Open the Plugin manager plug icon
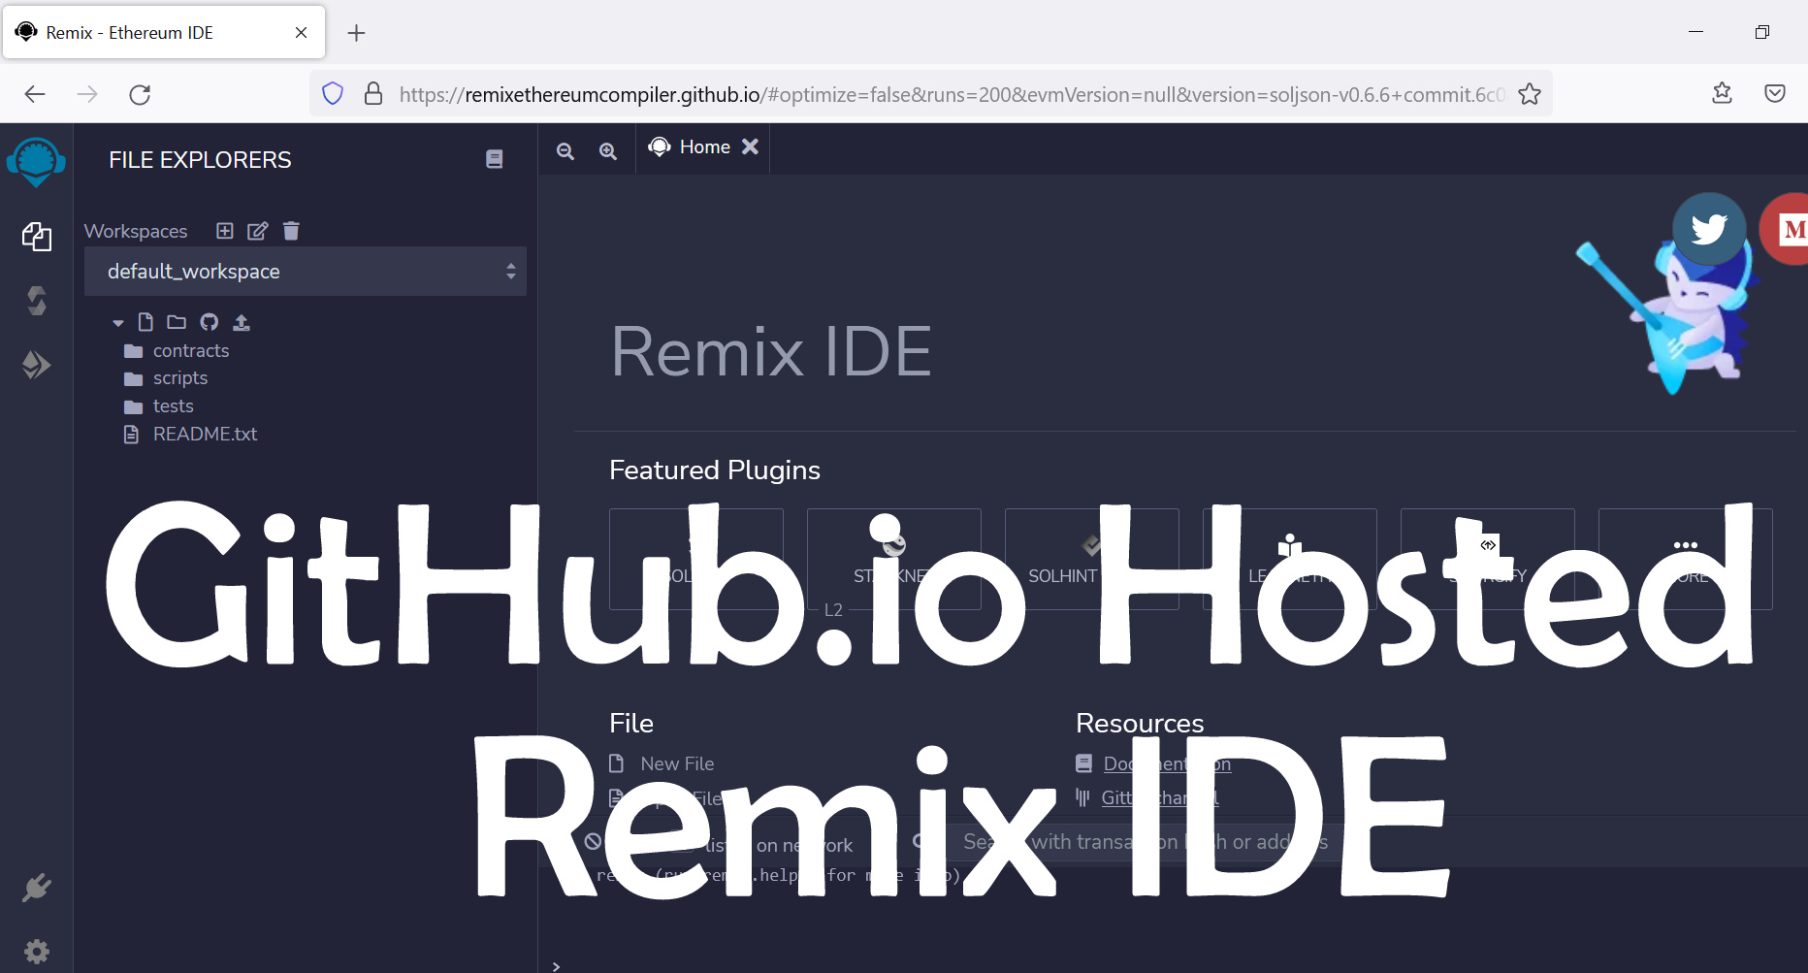The image size is (1808, 973). 36,888
